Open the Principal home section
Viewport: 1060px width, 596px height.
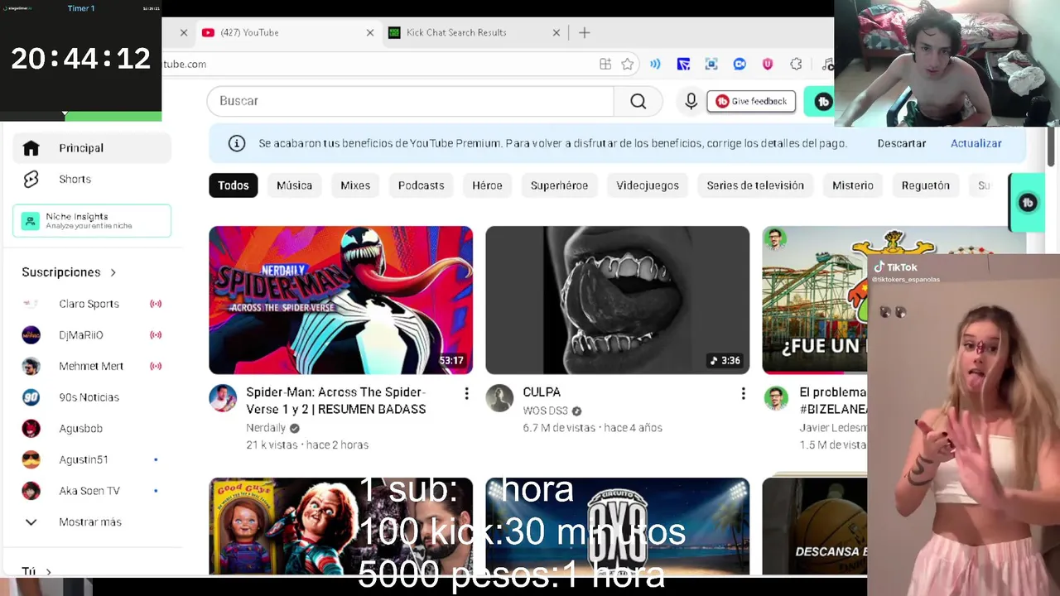coord(91,148)
